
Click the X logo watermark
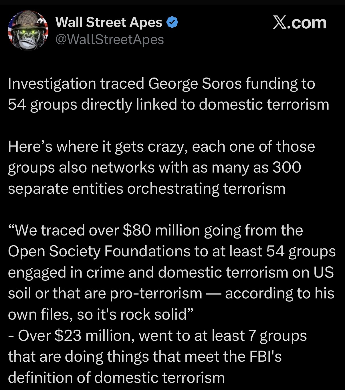(x=279, y=23)
